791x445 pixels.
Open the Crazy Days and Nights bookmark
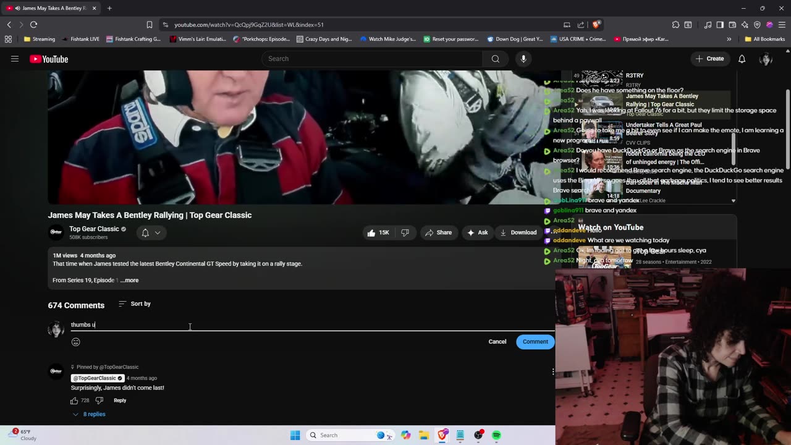click(324, 39)
